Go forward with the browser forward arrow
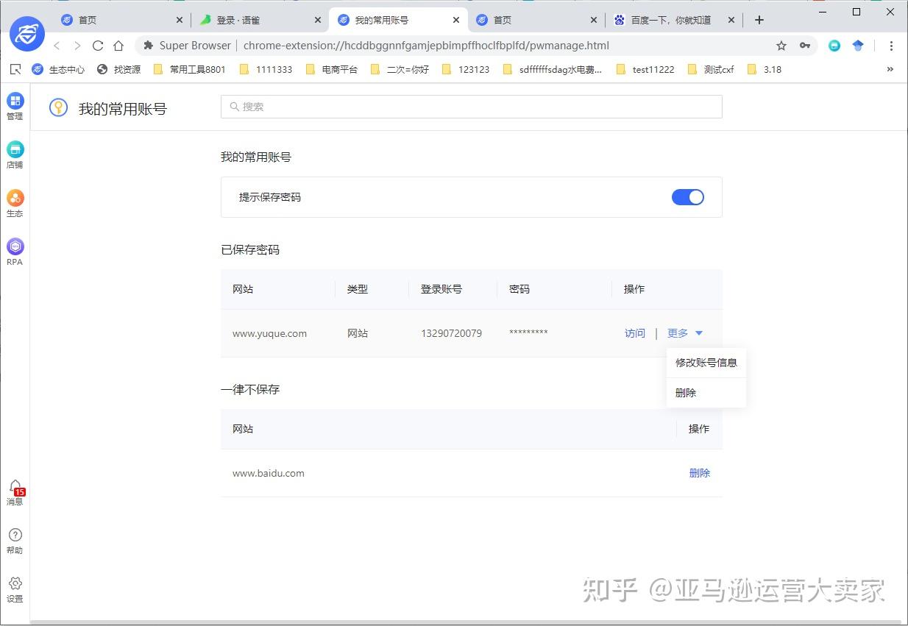 point(77,46)
